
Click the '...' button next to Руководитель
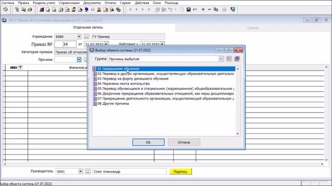click(88, 172)
